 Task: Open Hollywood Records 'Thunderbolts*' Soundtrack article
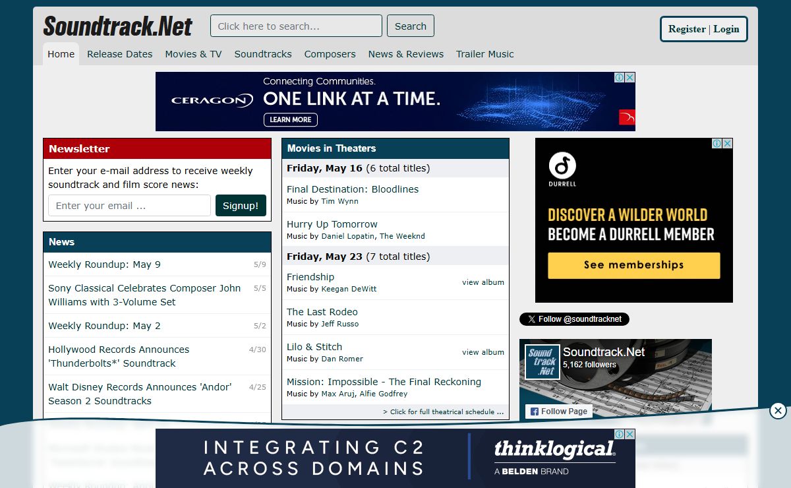[119, 356]
